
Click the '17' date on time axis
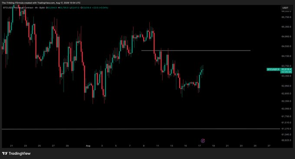tap(200, 146)
